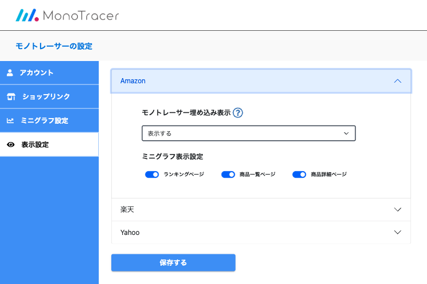Click the shop link store icon
427x284 pixels.
click(11, 97)
